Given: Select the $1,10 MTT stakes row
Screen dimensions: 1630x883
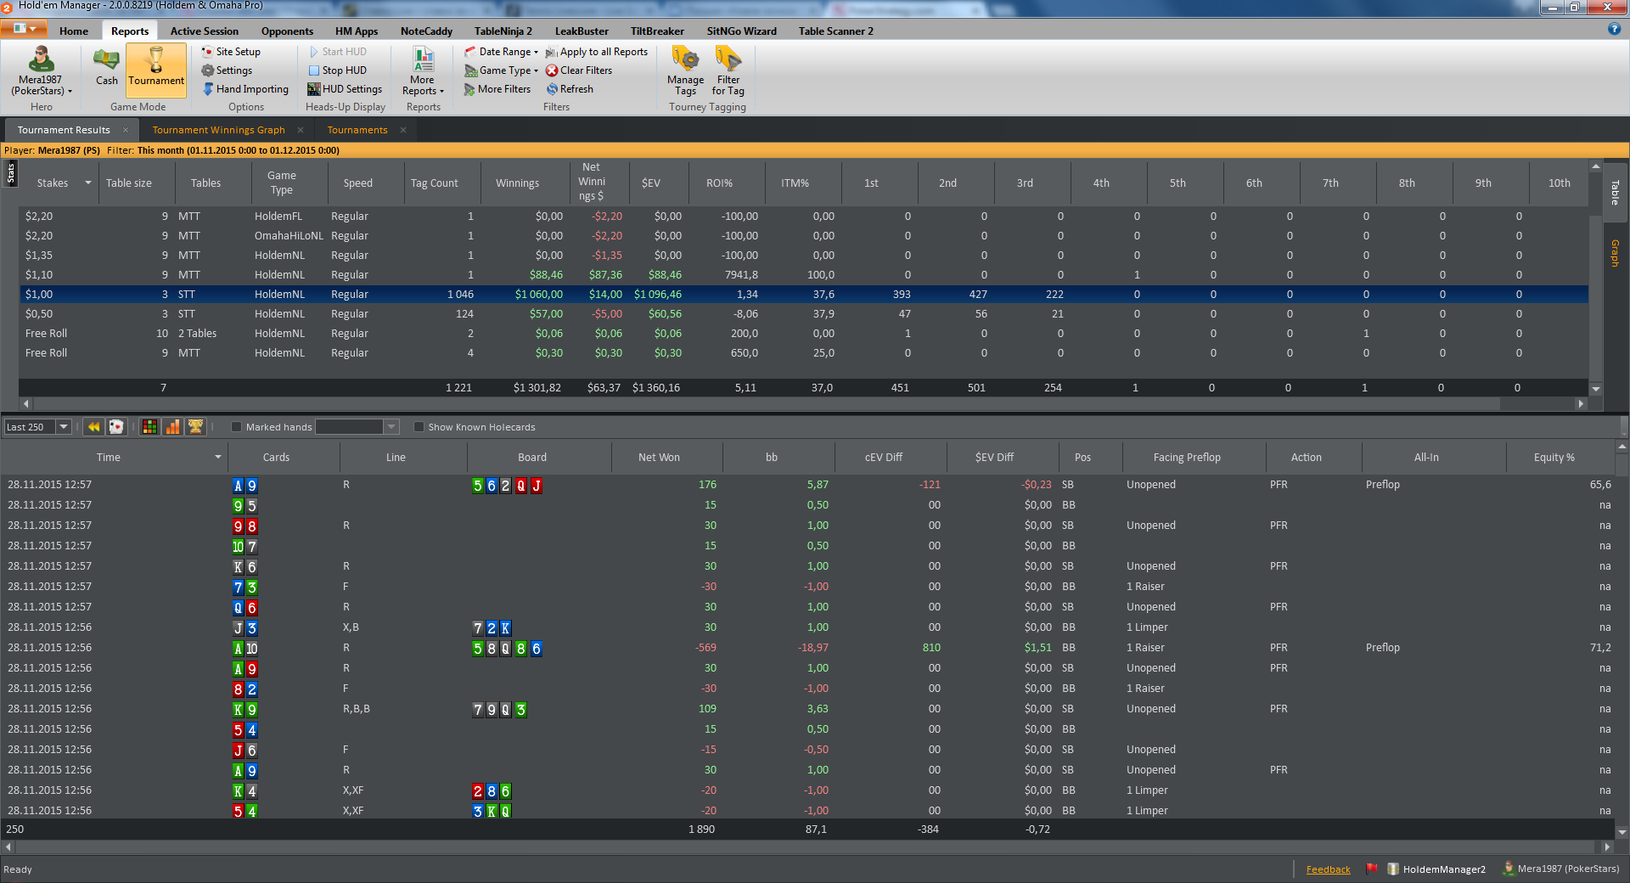Looking at the screenshot, I should [x=803, y=275].
